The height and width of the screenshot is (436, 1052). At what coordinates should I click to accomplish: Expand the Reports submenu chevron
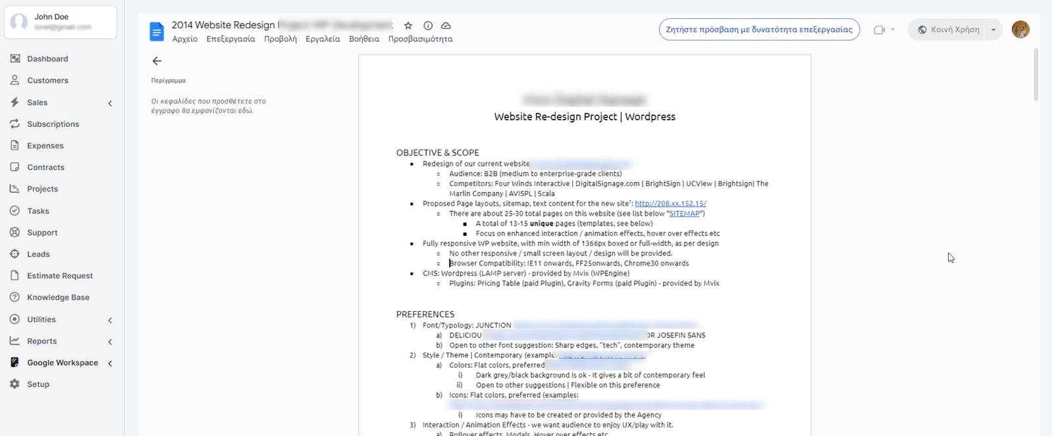(x=110, y=342)
